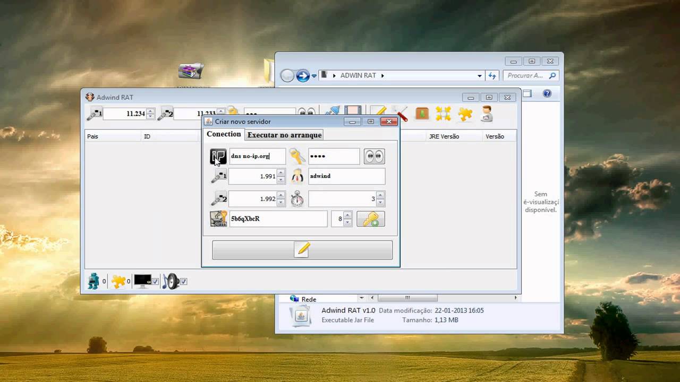Click the dns no-ip.org input field
The height and width of the screenshot is (382, 680).
257,156
